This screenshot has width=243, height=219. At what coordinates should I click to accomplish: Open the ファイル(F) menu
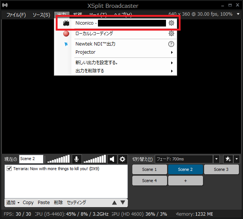tap(16, 15)
